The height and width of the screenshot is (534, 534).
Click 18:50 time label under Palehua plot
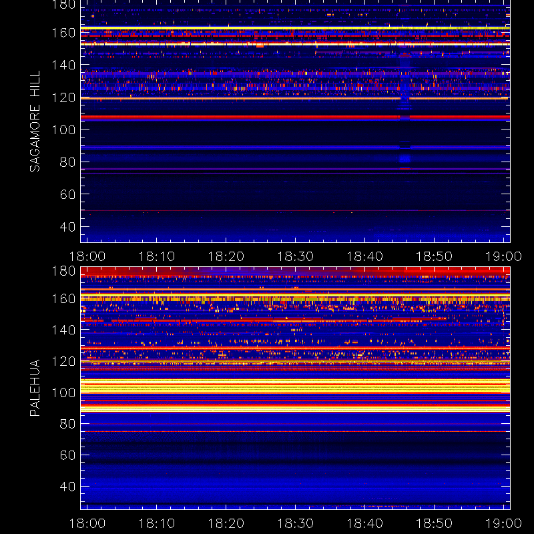[435, 523]
